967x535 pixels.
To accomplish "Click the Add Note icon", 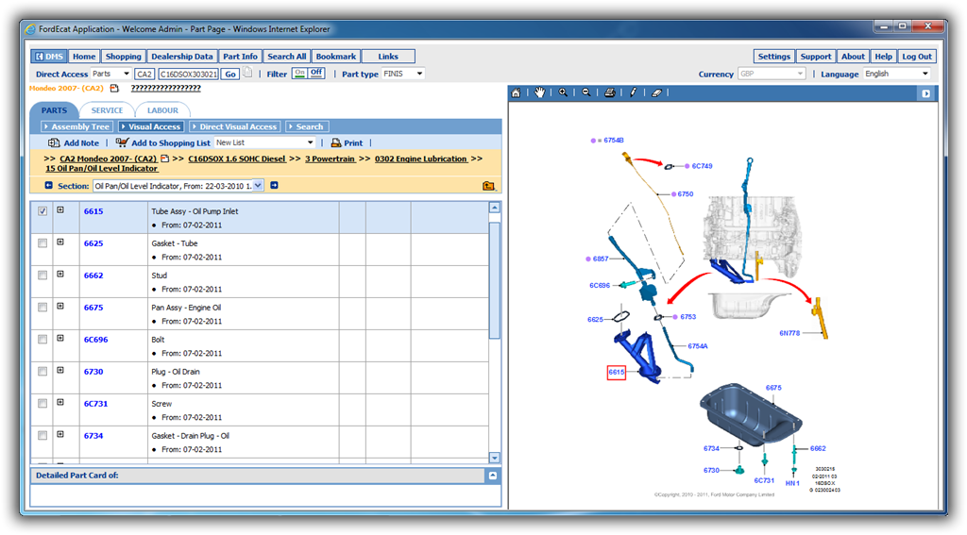I will click(x=54, y=142).
